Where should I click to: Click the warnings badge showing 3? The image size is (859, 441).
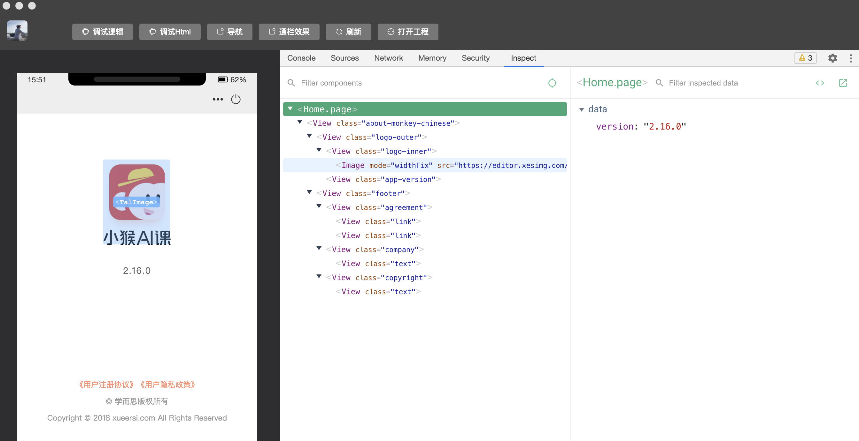(805, 58)
